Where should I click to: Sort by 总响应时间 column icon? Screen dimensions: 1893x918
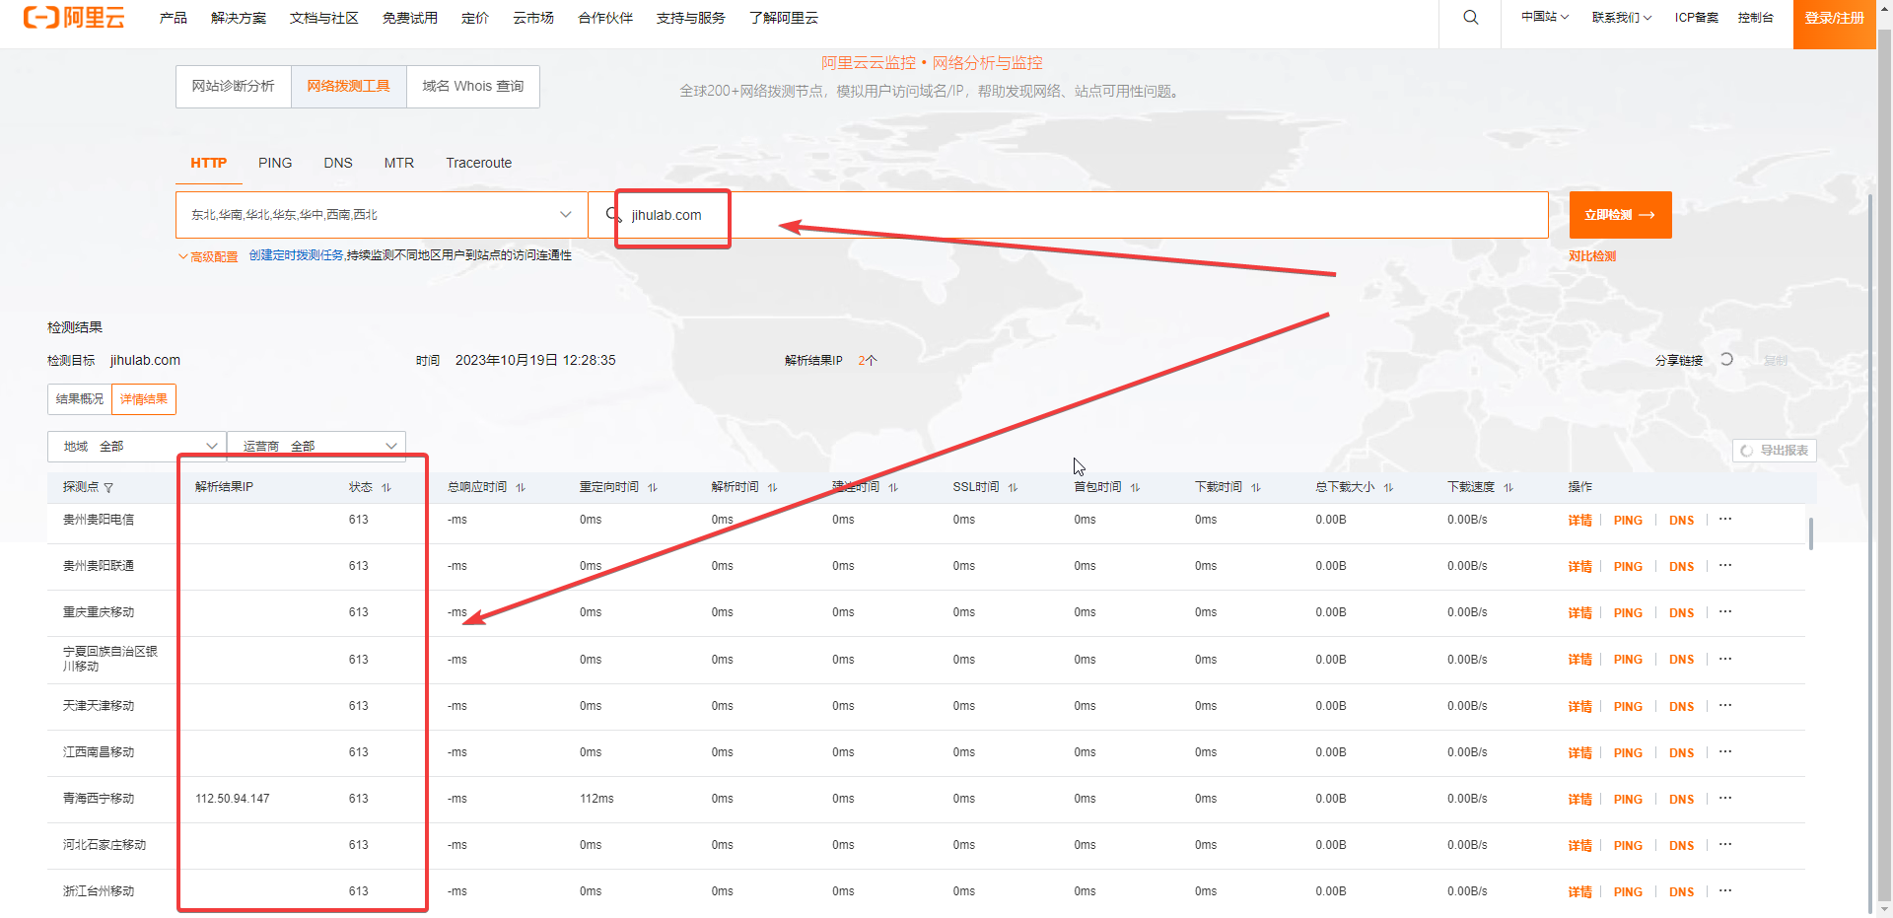pos(521,488)
